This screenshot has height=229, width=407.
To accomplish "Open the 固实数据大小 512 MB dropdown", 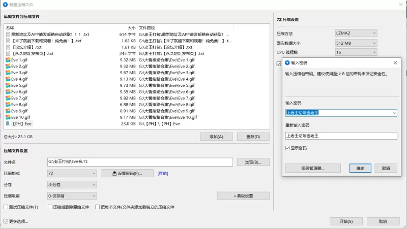I will click(x=356, y=43).
